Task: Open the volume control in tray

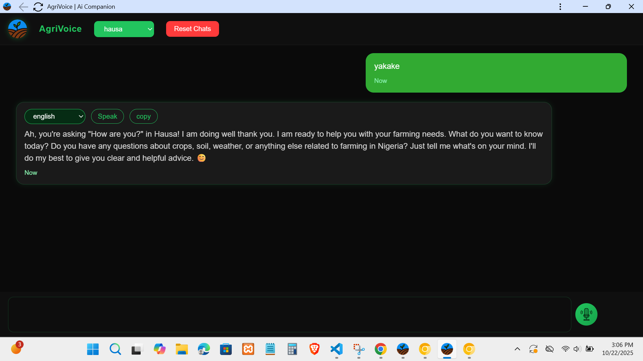Action: [577, 349]
